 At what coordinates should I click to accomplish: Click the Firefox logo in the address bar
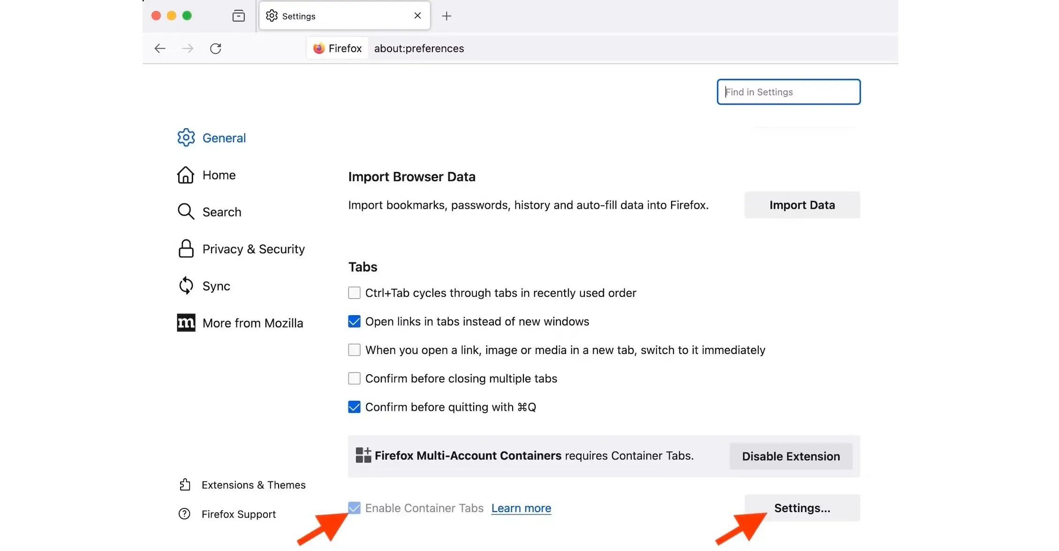point(319,48)
